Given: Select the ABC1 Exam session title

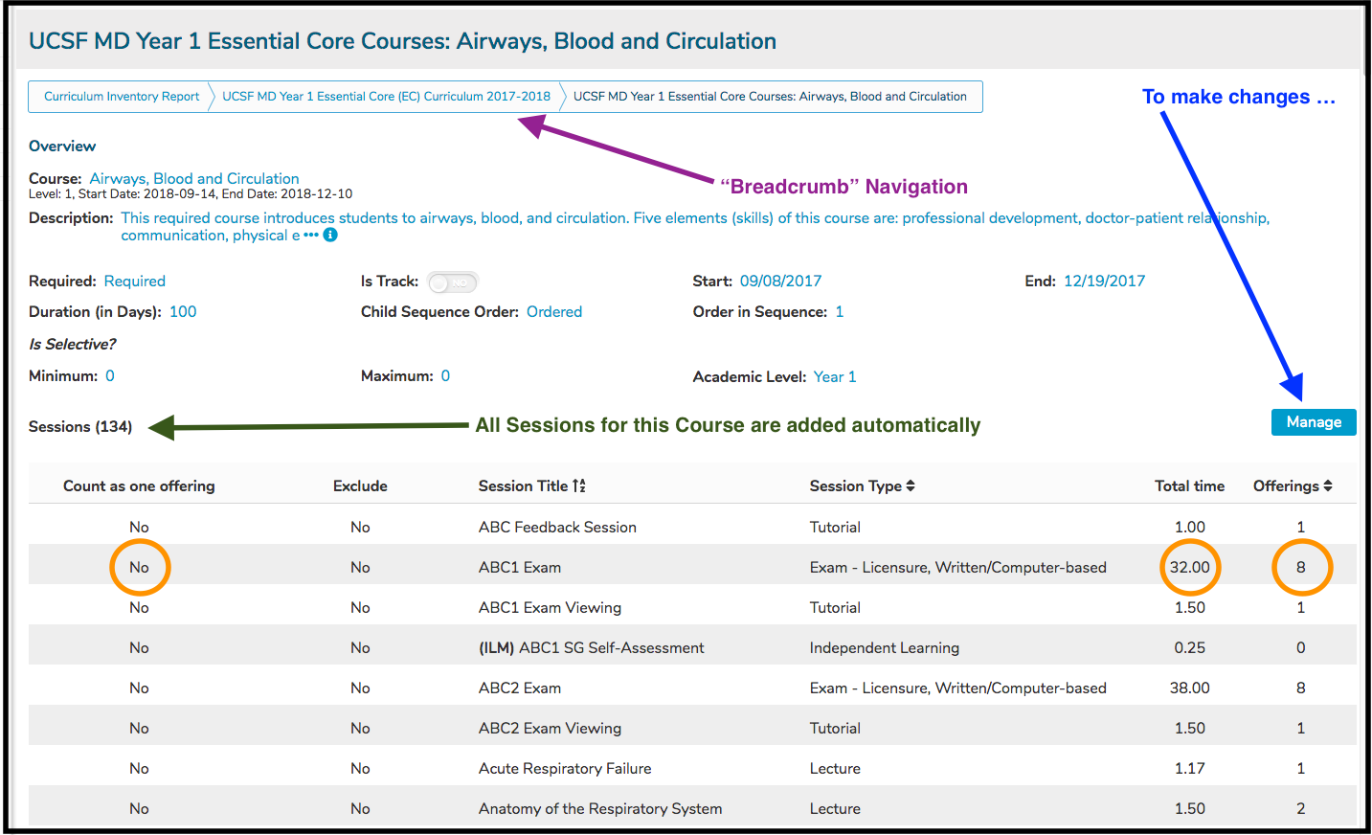Looking at the screenshot, I should (x=520, y=567).
